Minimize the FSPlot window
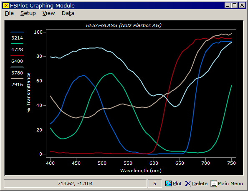The width and height of the screenshot is (248, 191). [228, 5]
